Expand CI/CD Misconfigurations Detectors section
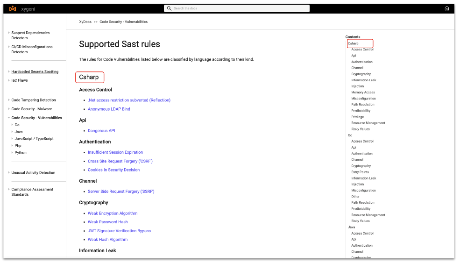 [9, 47]
